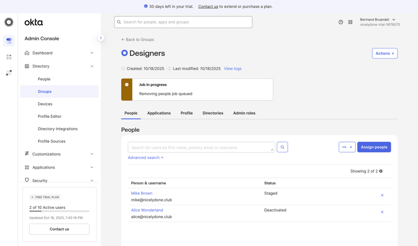The width and height of the screenshot is (418, 246).
Task: Expand the Security menu chevron
Action: click(x=92, y=181)
